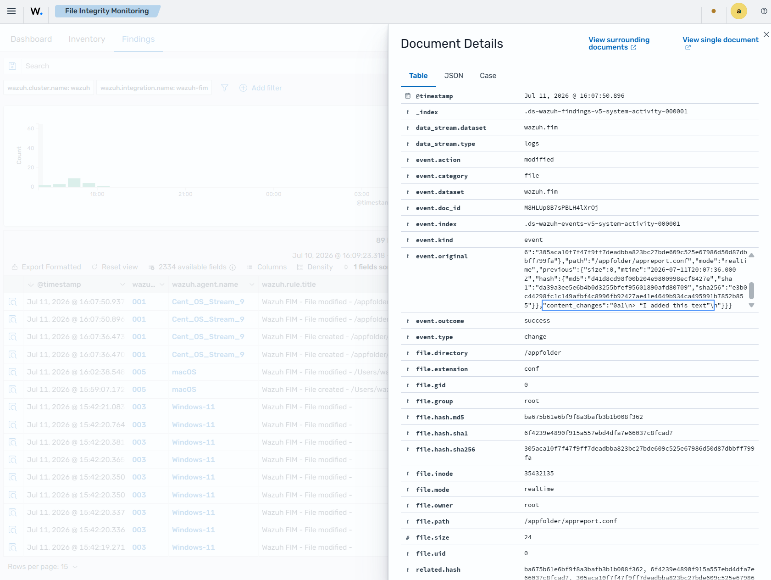771x580 pixels.
Task: Open the File Integrity Monitoring breadcrumb
Action: (107, 11)
